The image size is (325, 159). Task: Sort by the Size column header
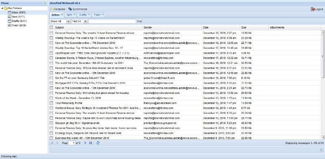tap(254, 27)
